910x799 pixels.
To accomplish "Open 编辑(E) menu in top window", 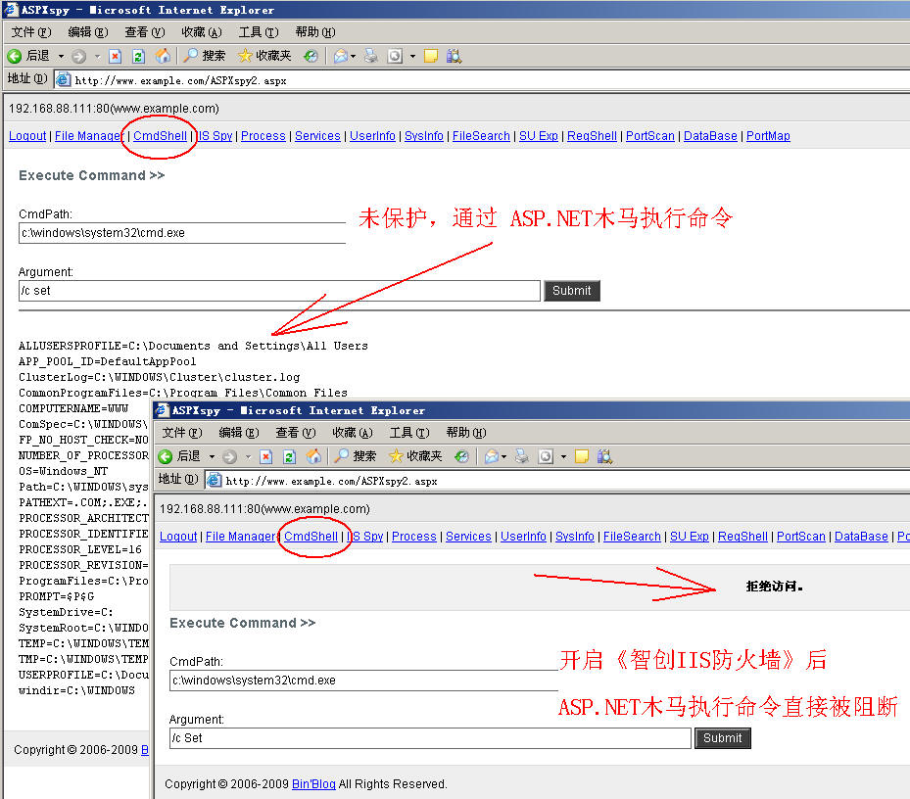I will tap(87, 32).
